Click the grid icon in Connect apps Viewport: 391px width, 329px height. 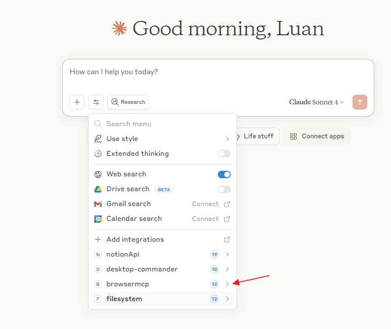(293, 136)
